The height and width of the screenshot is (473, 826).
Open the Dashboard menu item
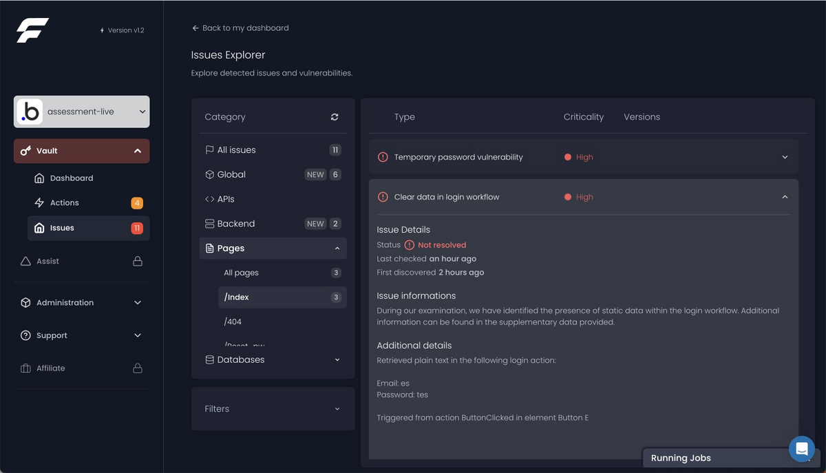click(72, 178)
